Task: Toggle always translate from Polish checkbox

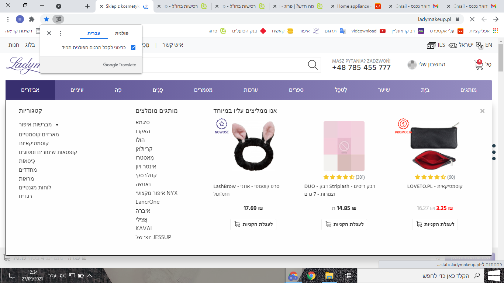Action: point(133,48)
